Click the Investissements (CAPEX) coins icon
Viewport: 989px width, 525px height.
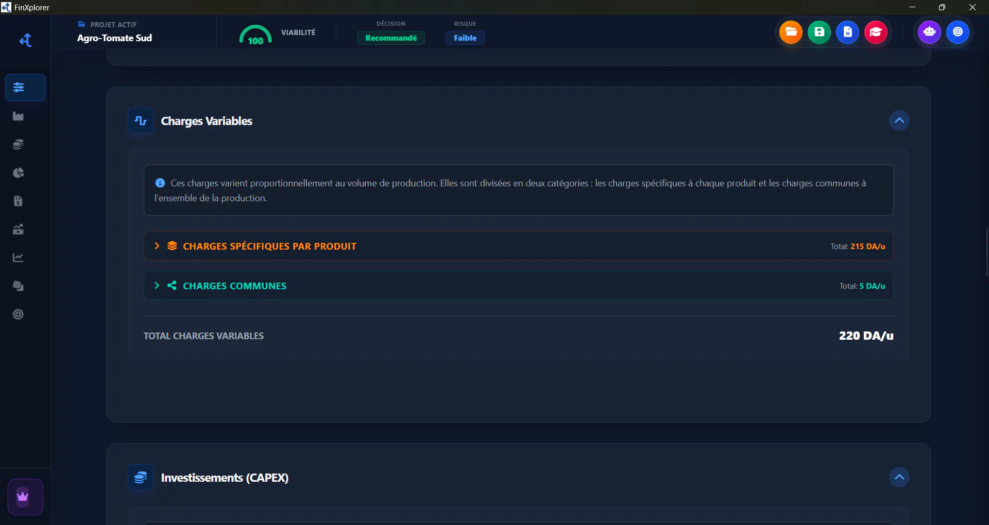point(141,477)
